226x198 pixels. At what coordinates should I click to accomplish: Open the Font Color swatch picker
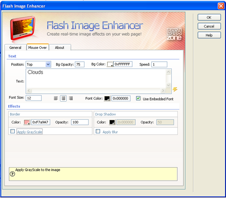point(107,99)
